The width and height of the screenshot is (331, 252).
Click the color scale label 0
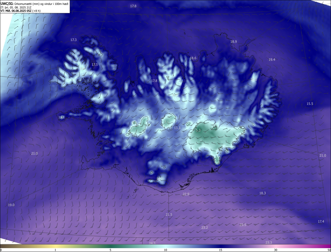pyautogui.click(x=1, y=250)
